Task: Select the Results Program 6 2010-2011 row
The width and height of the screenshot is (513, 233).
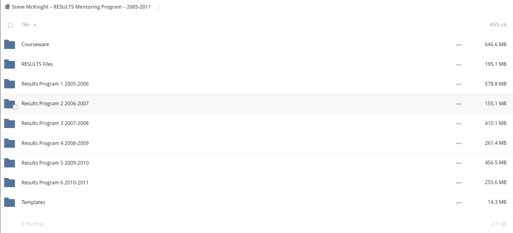Action: pos(256,183)
